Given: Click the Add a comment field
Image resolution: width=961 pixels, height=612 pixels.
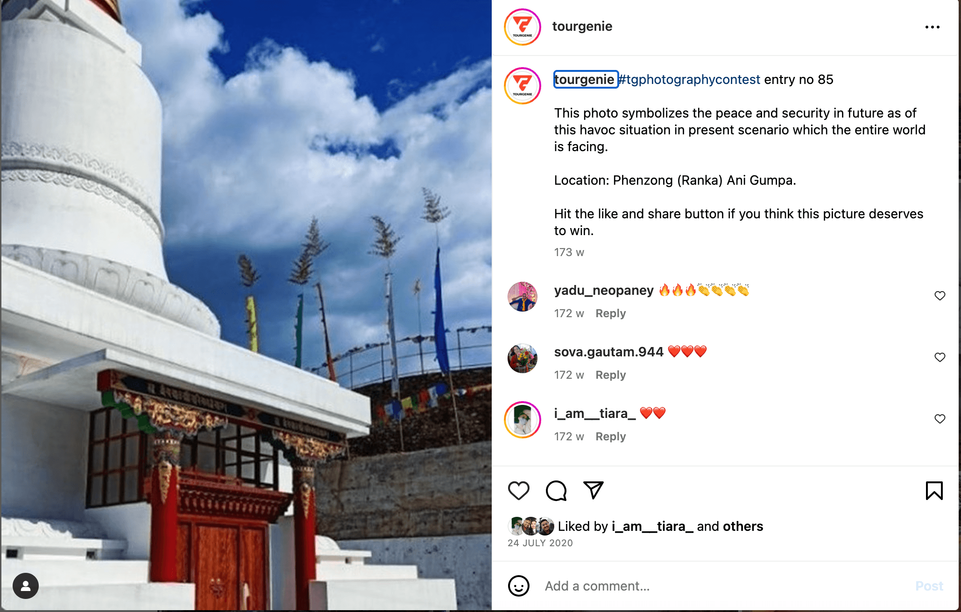Looking at the screenshot, I should [724, 586].
